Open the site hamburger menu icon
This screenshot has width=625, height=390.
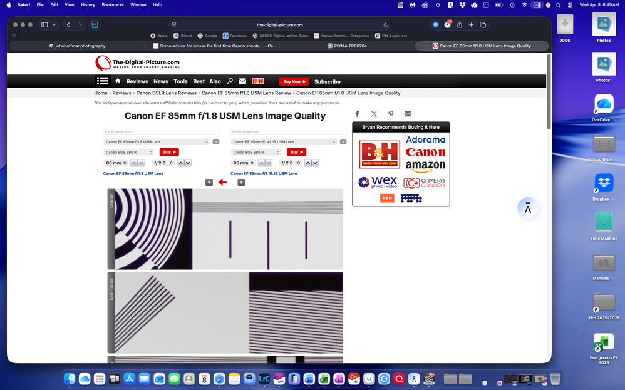103,81
